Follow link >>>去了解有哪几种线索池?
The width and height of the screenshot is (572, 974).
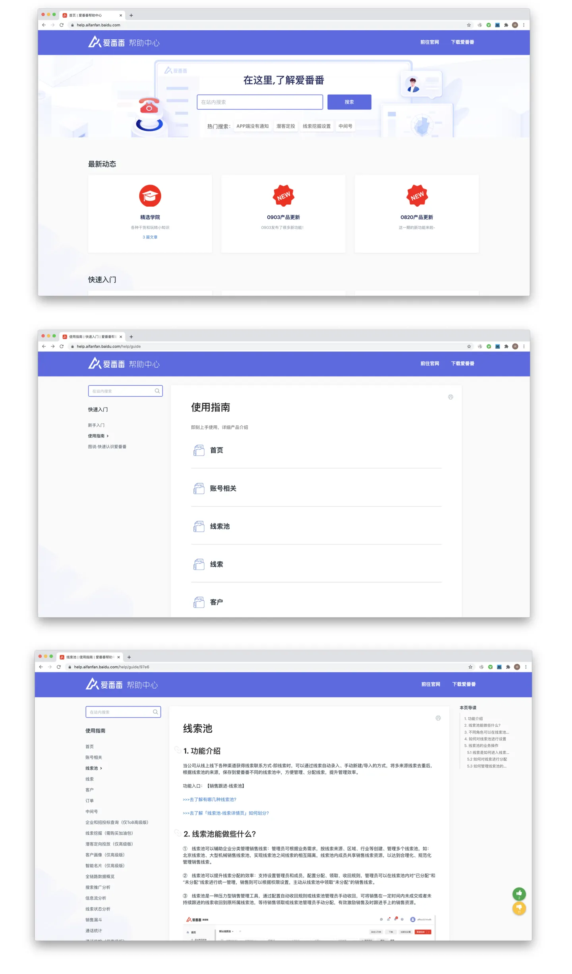(209, 799)
